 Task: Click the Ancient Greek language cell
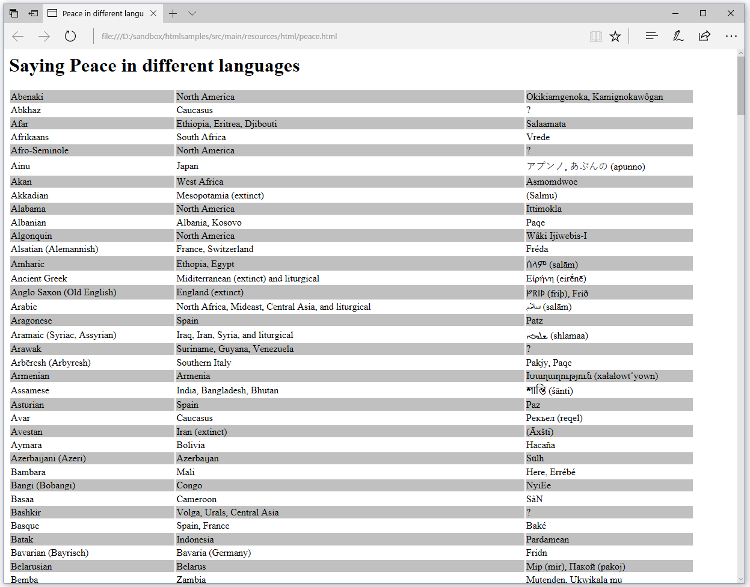[92, 278]
